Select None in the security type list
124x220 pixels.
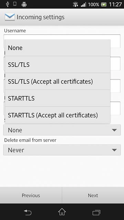[58, 48]
